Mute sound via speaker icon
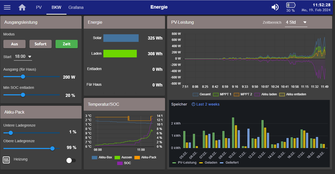Screen dimensions: 335x174 pos(275,7)
